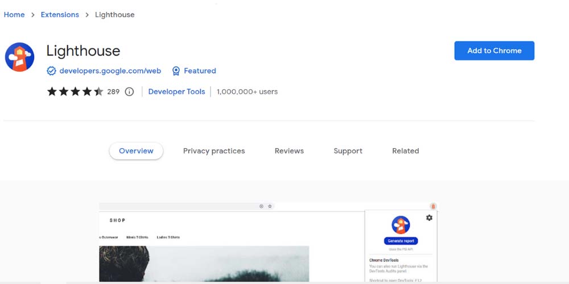The width and height of the screenshot is (569, 284).
Task: Click the Lighthouse toolbar icon in the preview
Action: [433, 206]
